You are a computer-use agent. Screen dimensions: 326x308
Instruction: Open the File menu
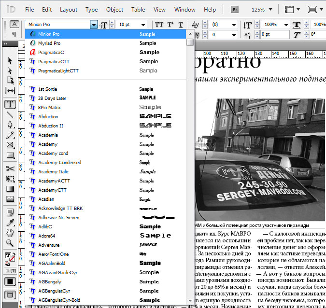tap(29, 10)
